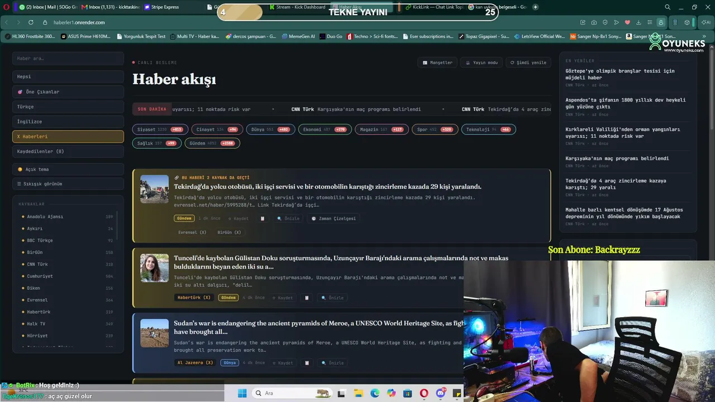715x402 pixels.
Task: Toggle Sıkışık görünüm compact view
Action: [x=68, y=184]
